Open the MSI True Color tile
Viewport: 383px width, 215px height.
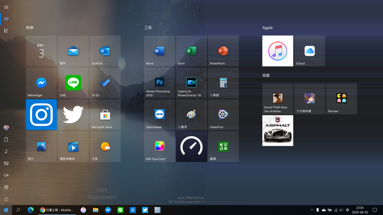pos(160,147)
